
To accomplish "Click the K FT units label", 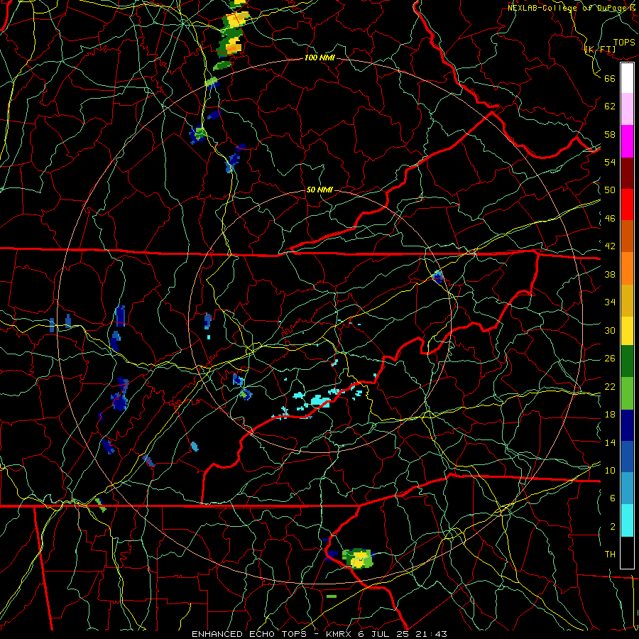I will 600,50.
